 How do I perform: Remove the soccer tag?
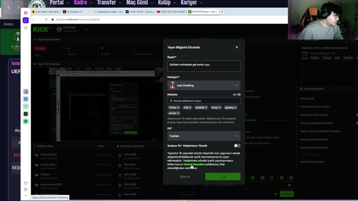point(178,113)
